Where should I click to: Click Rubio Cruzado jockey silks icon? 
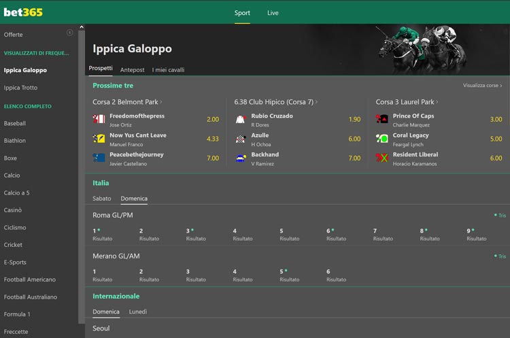click(x=240, y=120)
